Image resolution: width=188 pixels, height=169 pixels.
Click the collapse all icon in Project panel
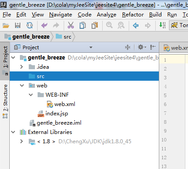(127, 47)
